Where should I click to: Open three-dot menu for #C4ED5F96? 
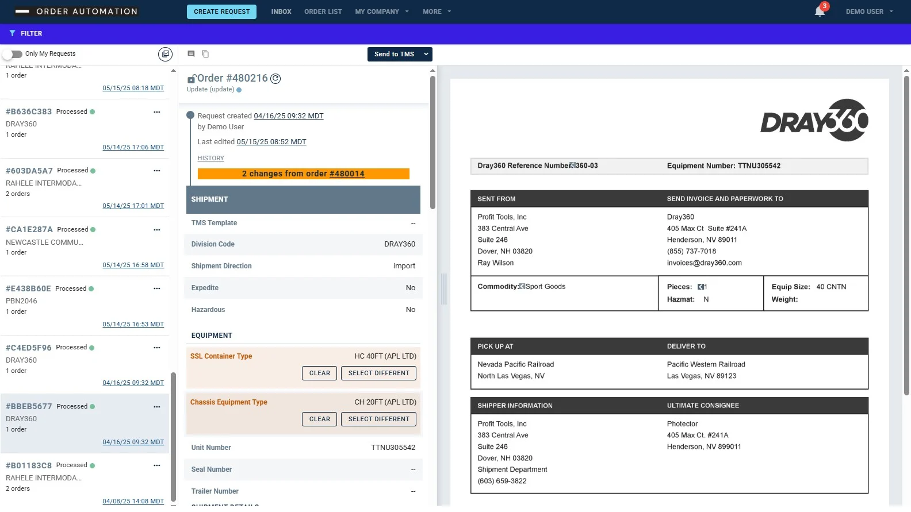tap(156, 348)
